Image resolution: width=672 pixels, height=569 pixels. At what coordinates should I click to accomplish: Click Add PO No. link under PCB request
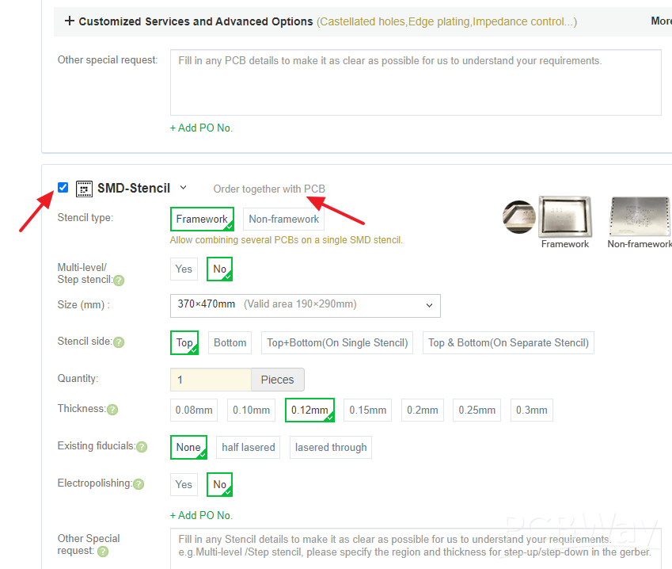(x=201, y=128)
